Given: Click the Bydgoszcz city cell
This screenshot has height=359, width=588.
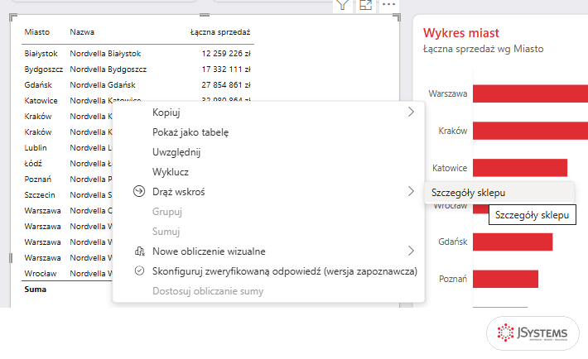Looking at the screenshot, I should click(44, 69).
